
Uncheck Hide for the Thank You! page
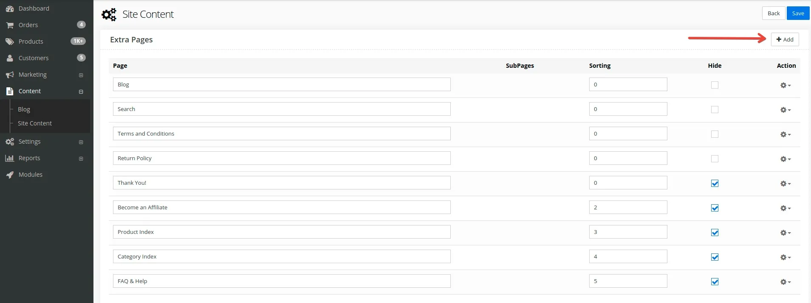(x=715, y=183)
